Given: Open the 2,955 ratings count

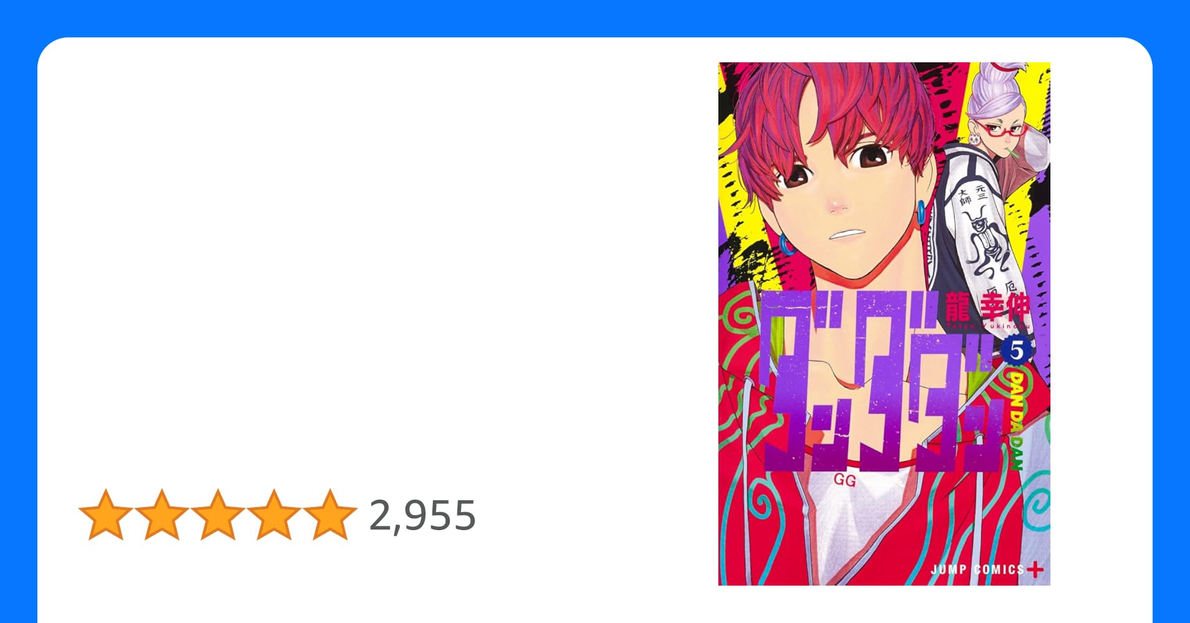Looking at the screenshot, I should tap(423, 516).
